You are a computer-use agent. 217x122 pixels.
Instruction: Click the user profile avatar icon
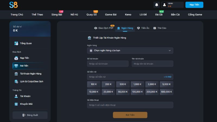pyautogui.click(x=164, y=5)
